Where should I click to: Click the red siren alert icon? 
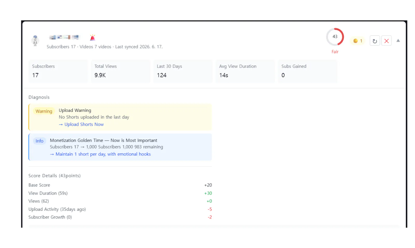point(92,38)
